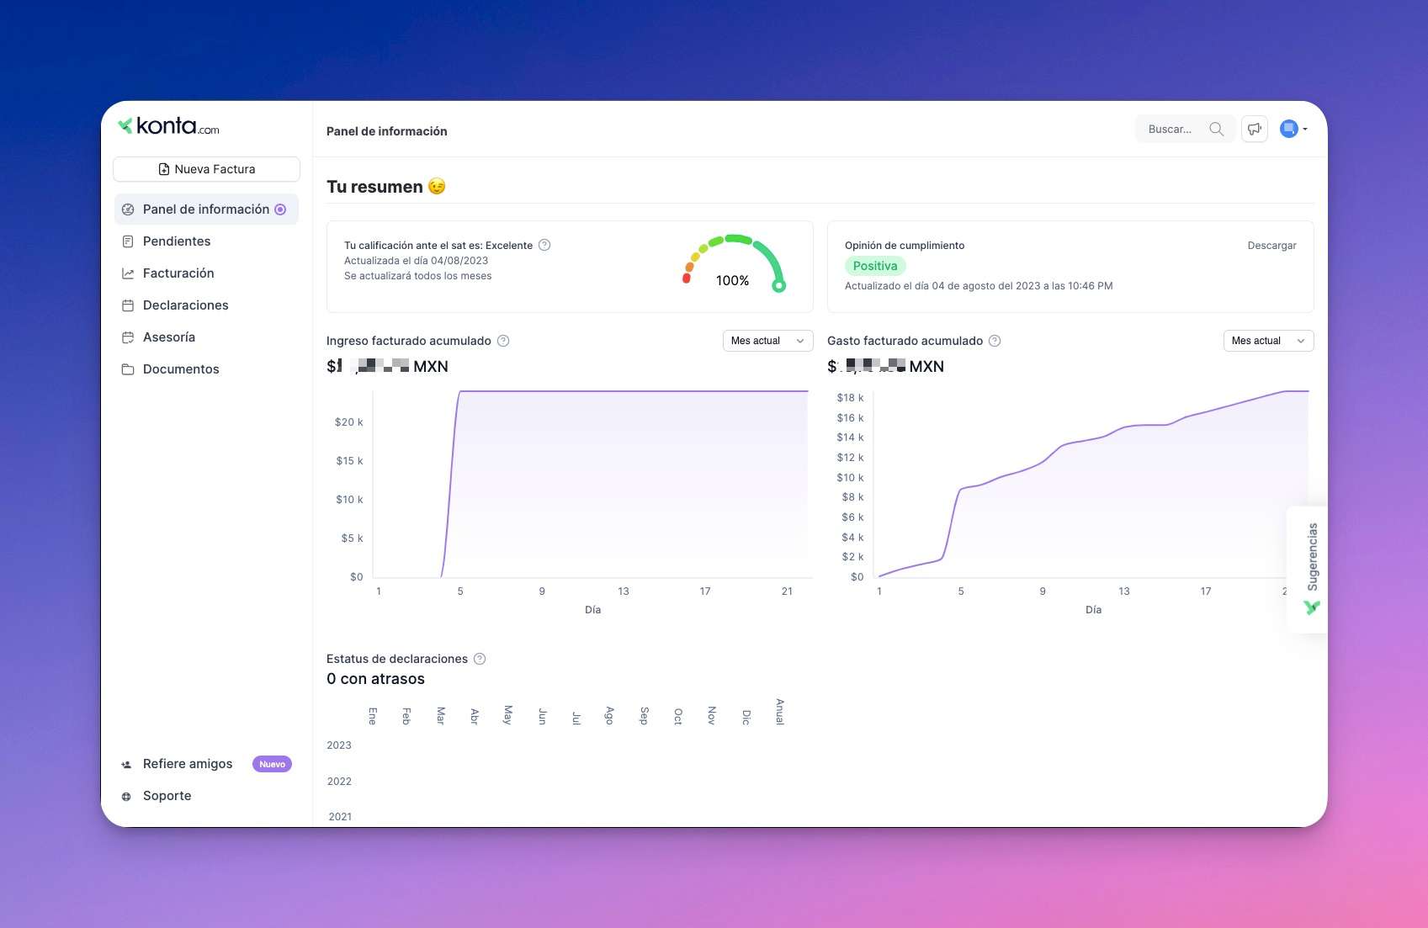Open Refiere amigos
The height and width of the screenshot is (928, 1428).
click(x=188, y=764)
